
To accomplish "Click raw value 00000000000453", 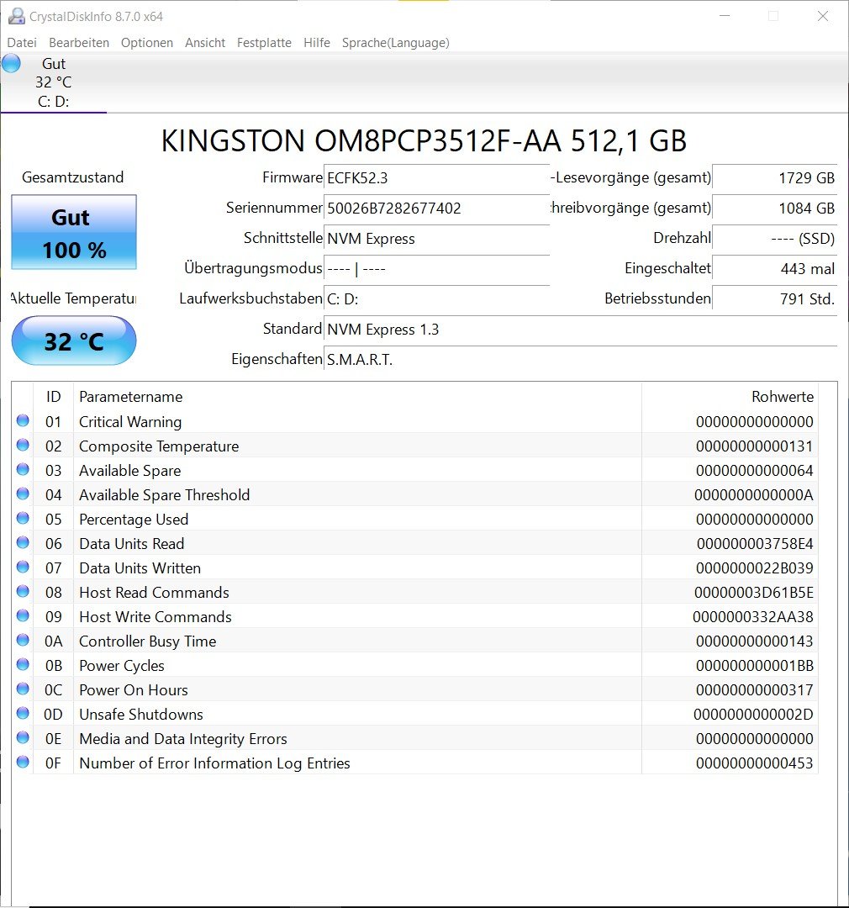I will [x=755, y=763].
